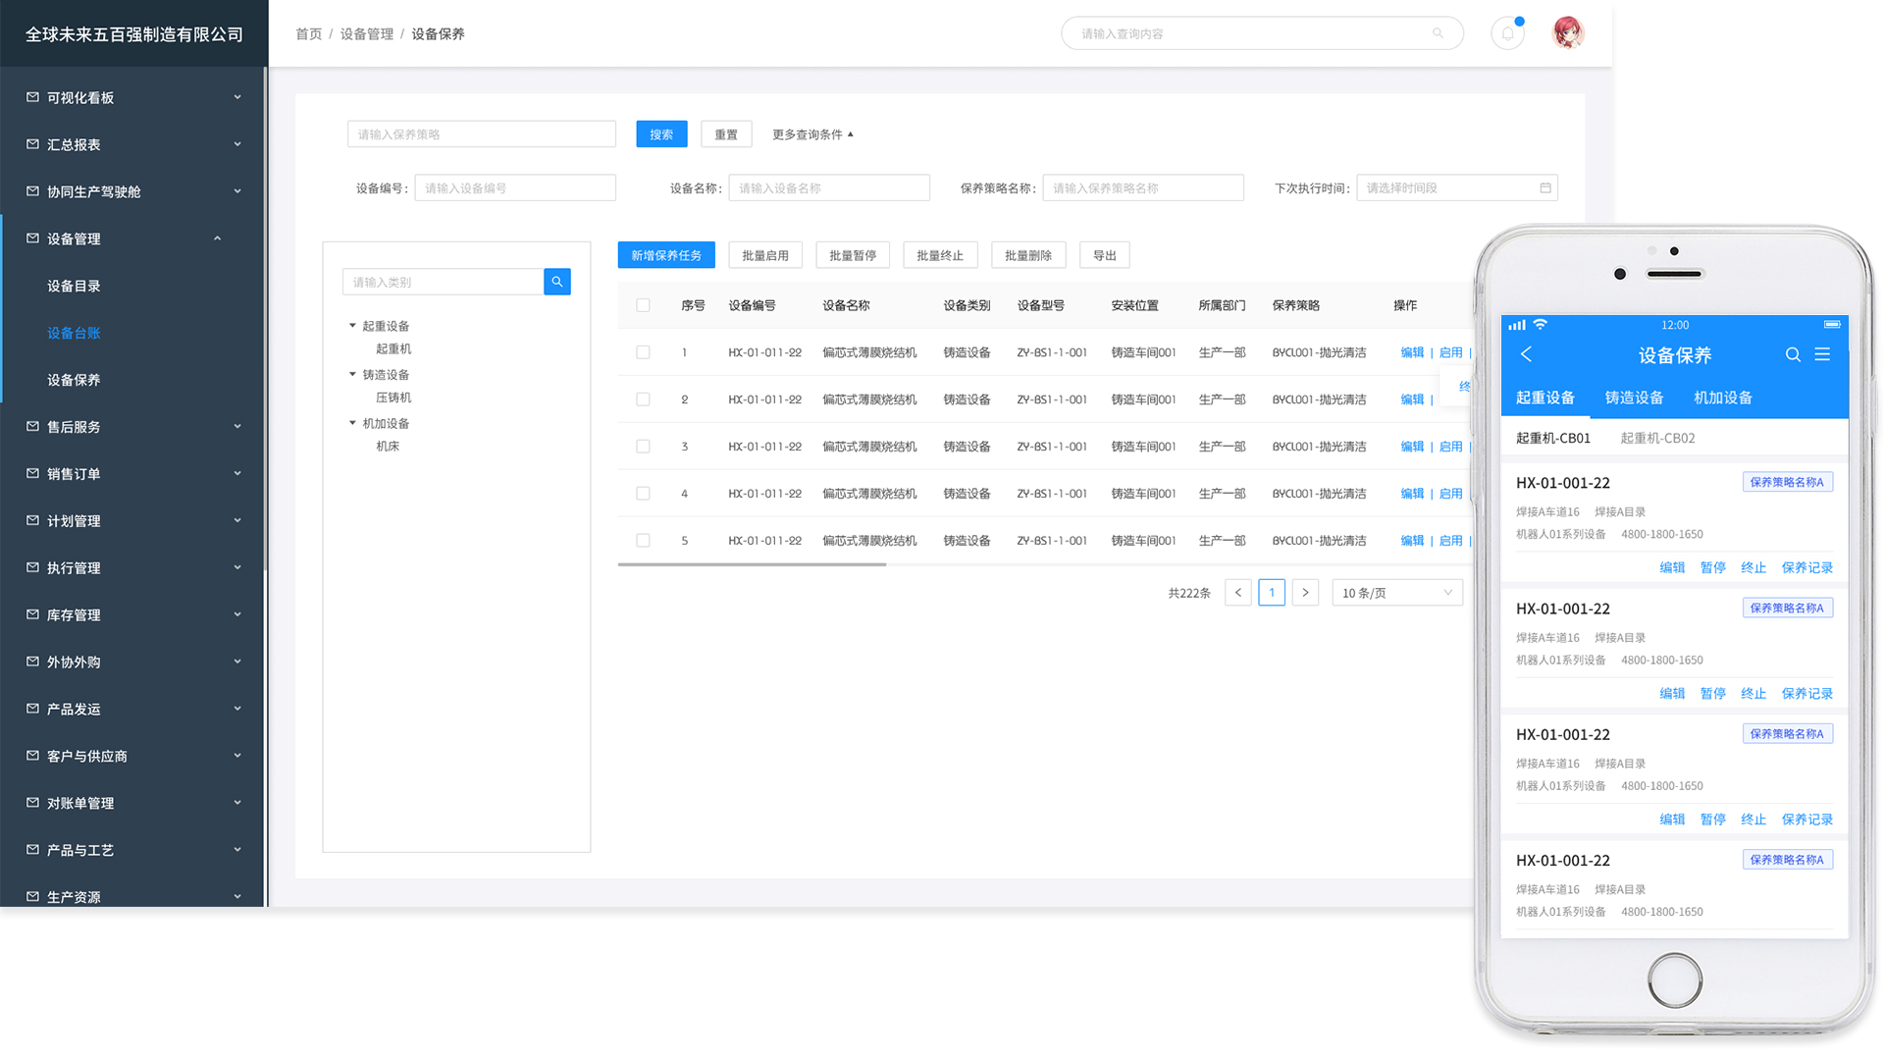Screen dimensions: 1884x1060
Task: Click the 新增保养任务 button
Action: (x=665, y=255)
